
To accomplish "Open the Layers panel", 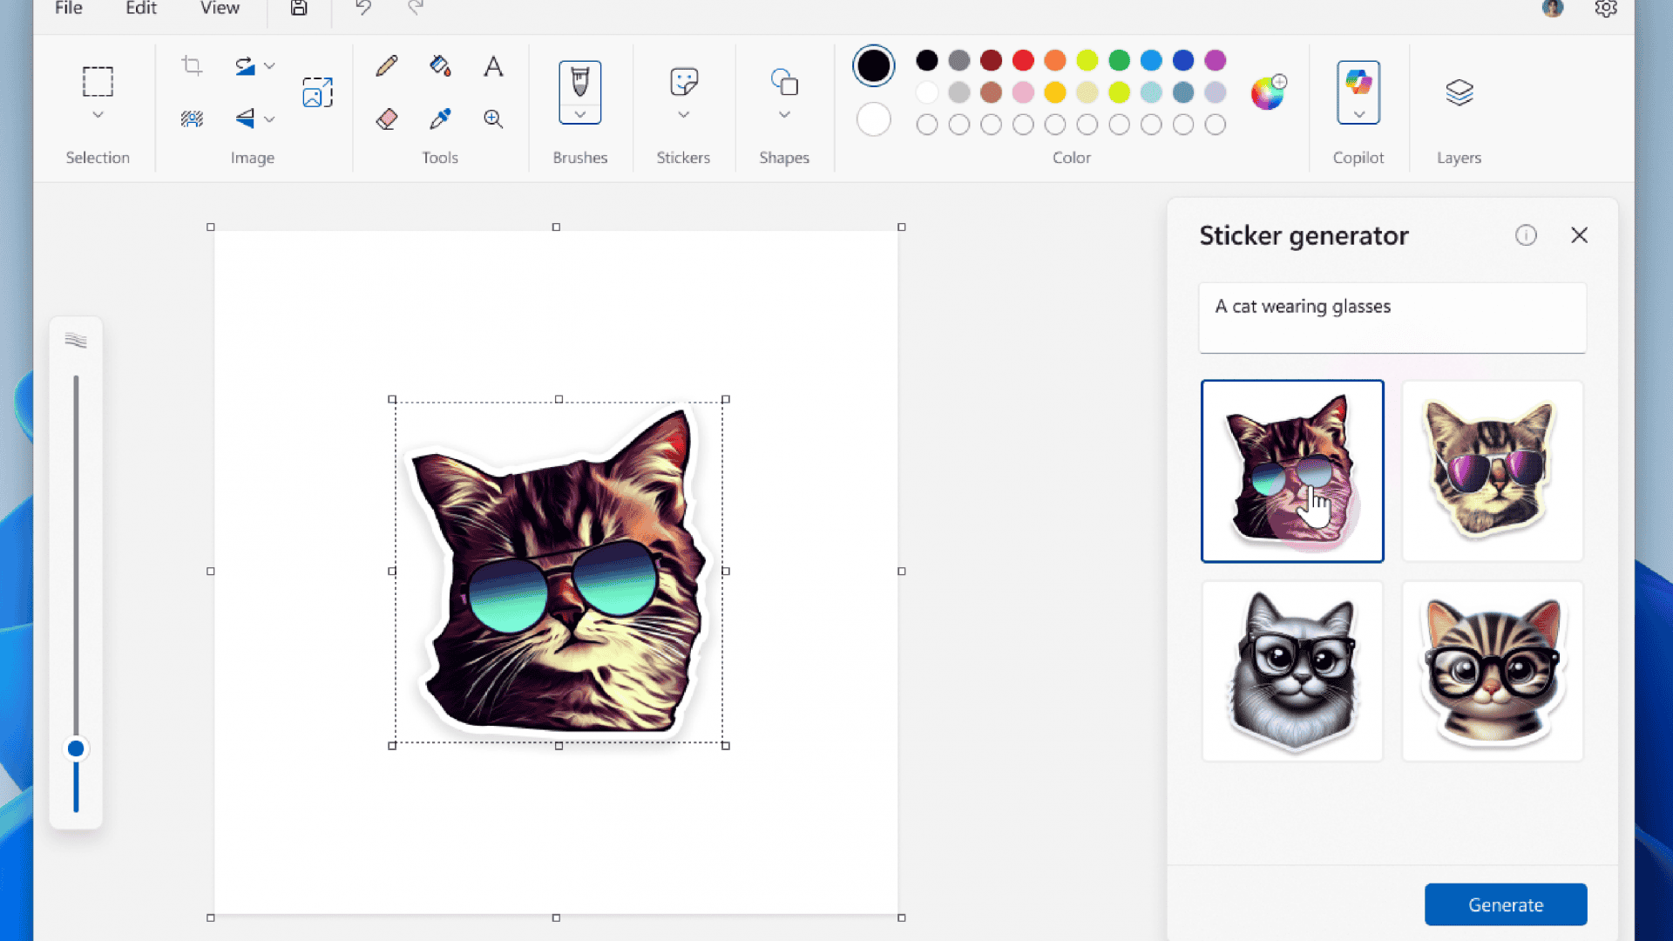I will pyautogui.click(x=1459, y=92).
